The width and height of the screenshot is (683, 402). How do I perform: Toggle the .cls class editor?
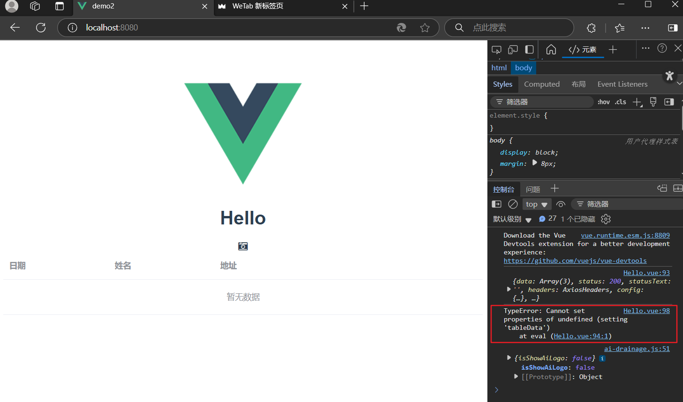point(620,102)
